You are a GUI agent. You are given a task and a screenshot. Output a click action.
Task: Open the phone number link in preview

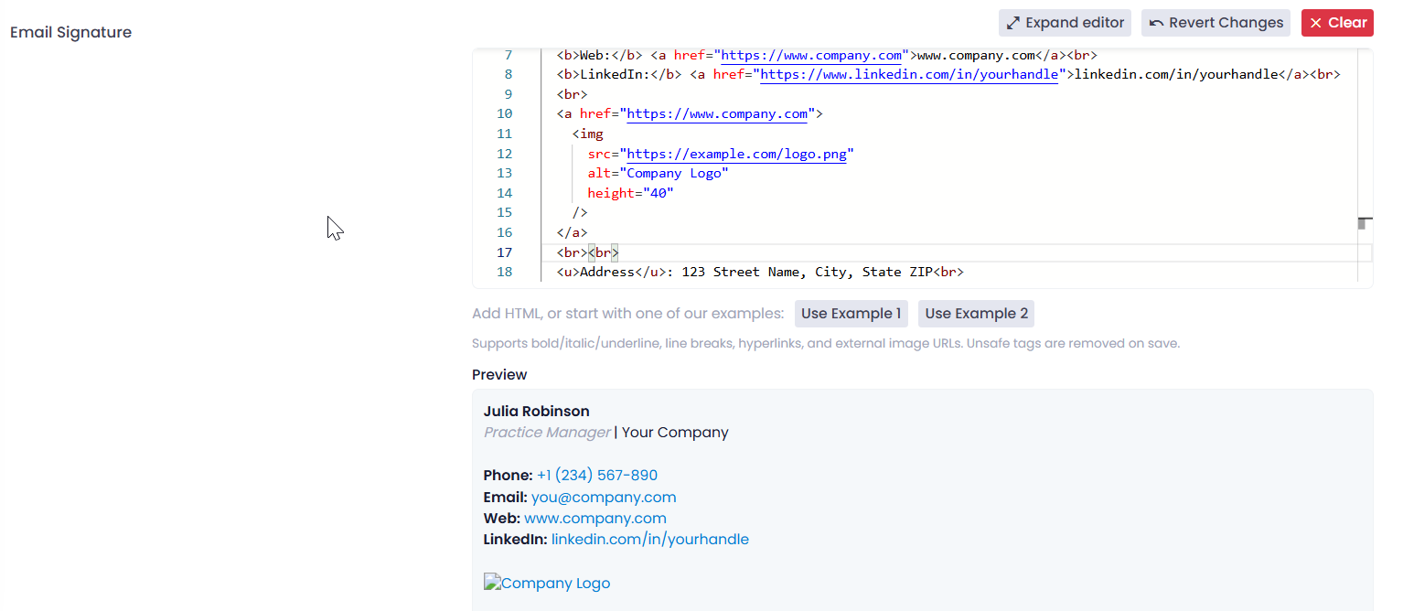coord(596,476)
